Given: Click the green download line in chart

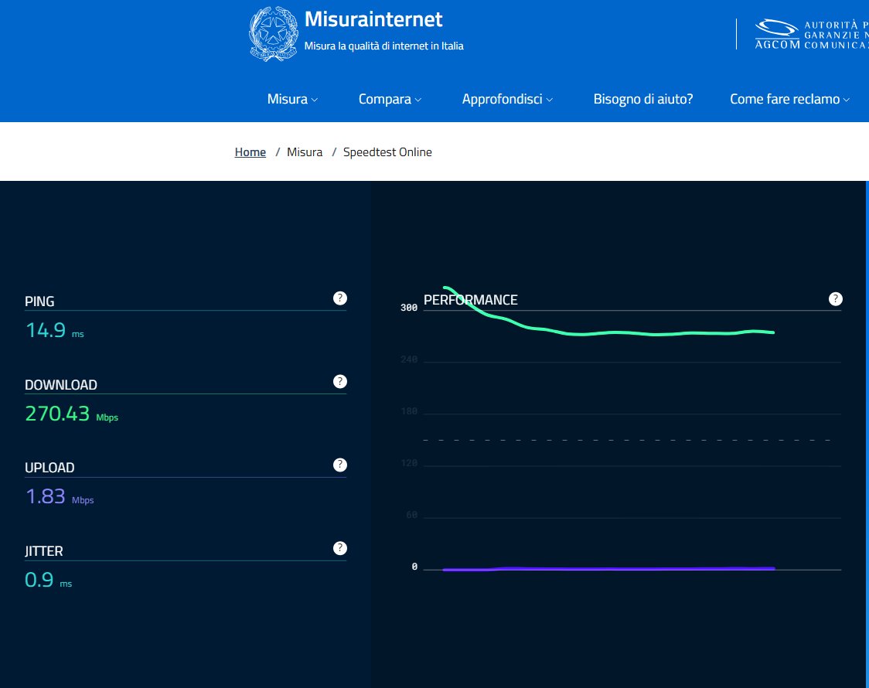Looking at the screenshot, I should click(619, 333).
